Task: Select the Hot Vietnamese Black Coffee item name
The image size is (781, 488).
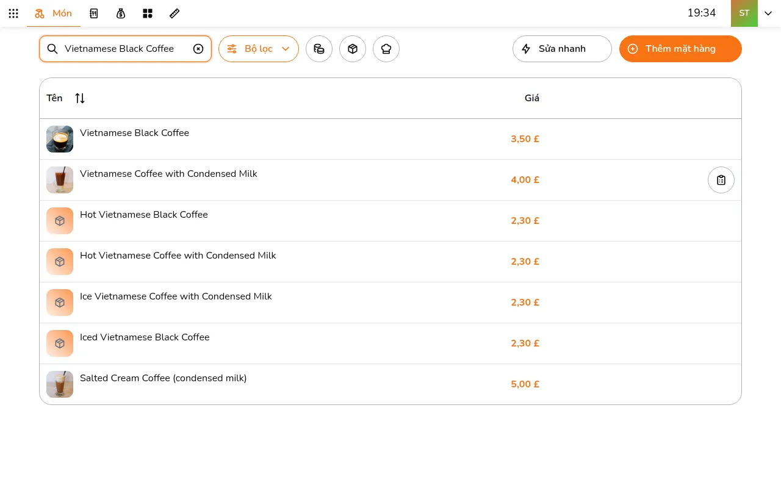Action: tap(144, 215)
